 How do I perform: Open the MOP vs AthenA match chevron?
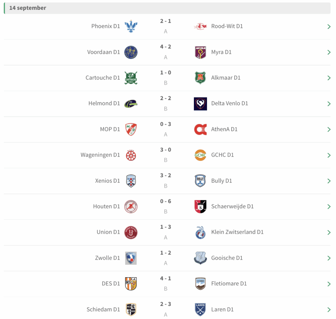(x=329, y=130)
